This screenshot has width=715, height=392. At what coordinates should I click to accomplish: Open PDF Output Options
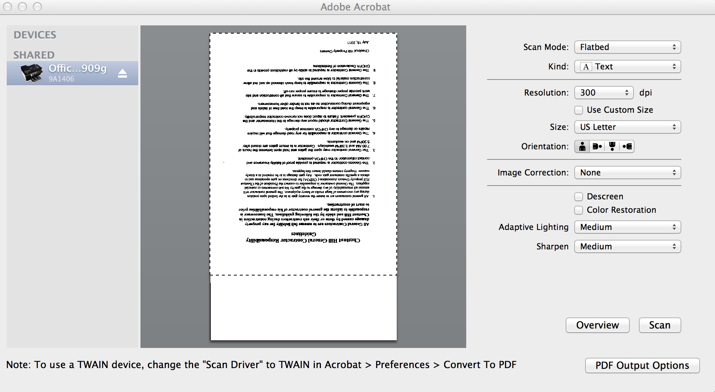(x=642, y=365)
